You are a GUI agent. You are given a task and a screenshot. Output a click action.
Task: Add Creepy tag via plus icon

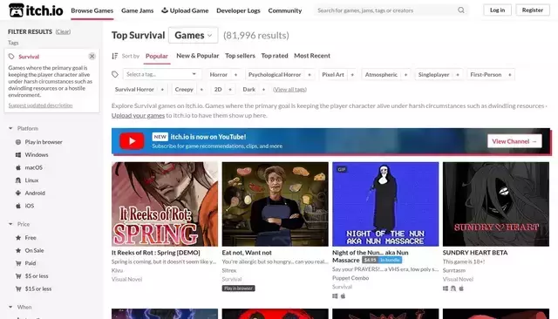(x=201, y=90)
